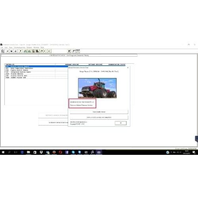
Task: Open Dropbox from the taskbar
Action: point(41,152)
